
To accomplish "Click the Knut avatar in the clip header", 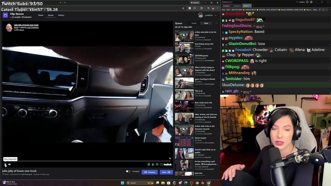I will pyautogui.click(x=9, y=27).
